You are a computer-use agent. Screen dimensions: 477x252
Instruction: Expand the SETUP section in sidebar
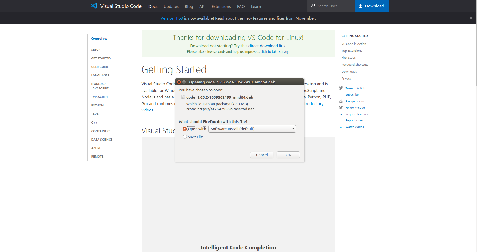(96, 50)
